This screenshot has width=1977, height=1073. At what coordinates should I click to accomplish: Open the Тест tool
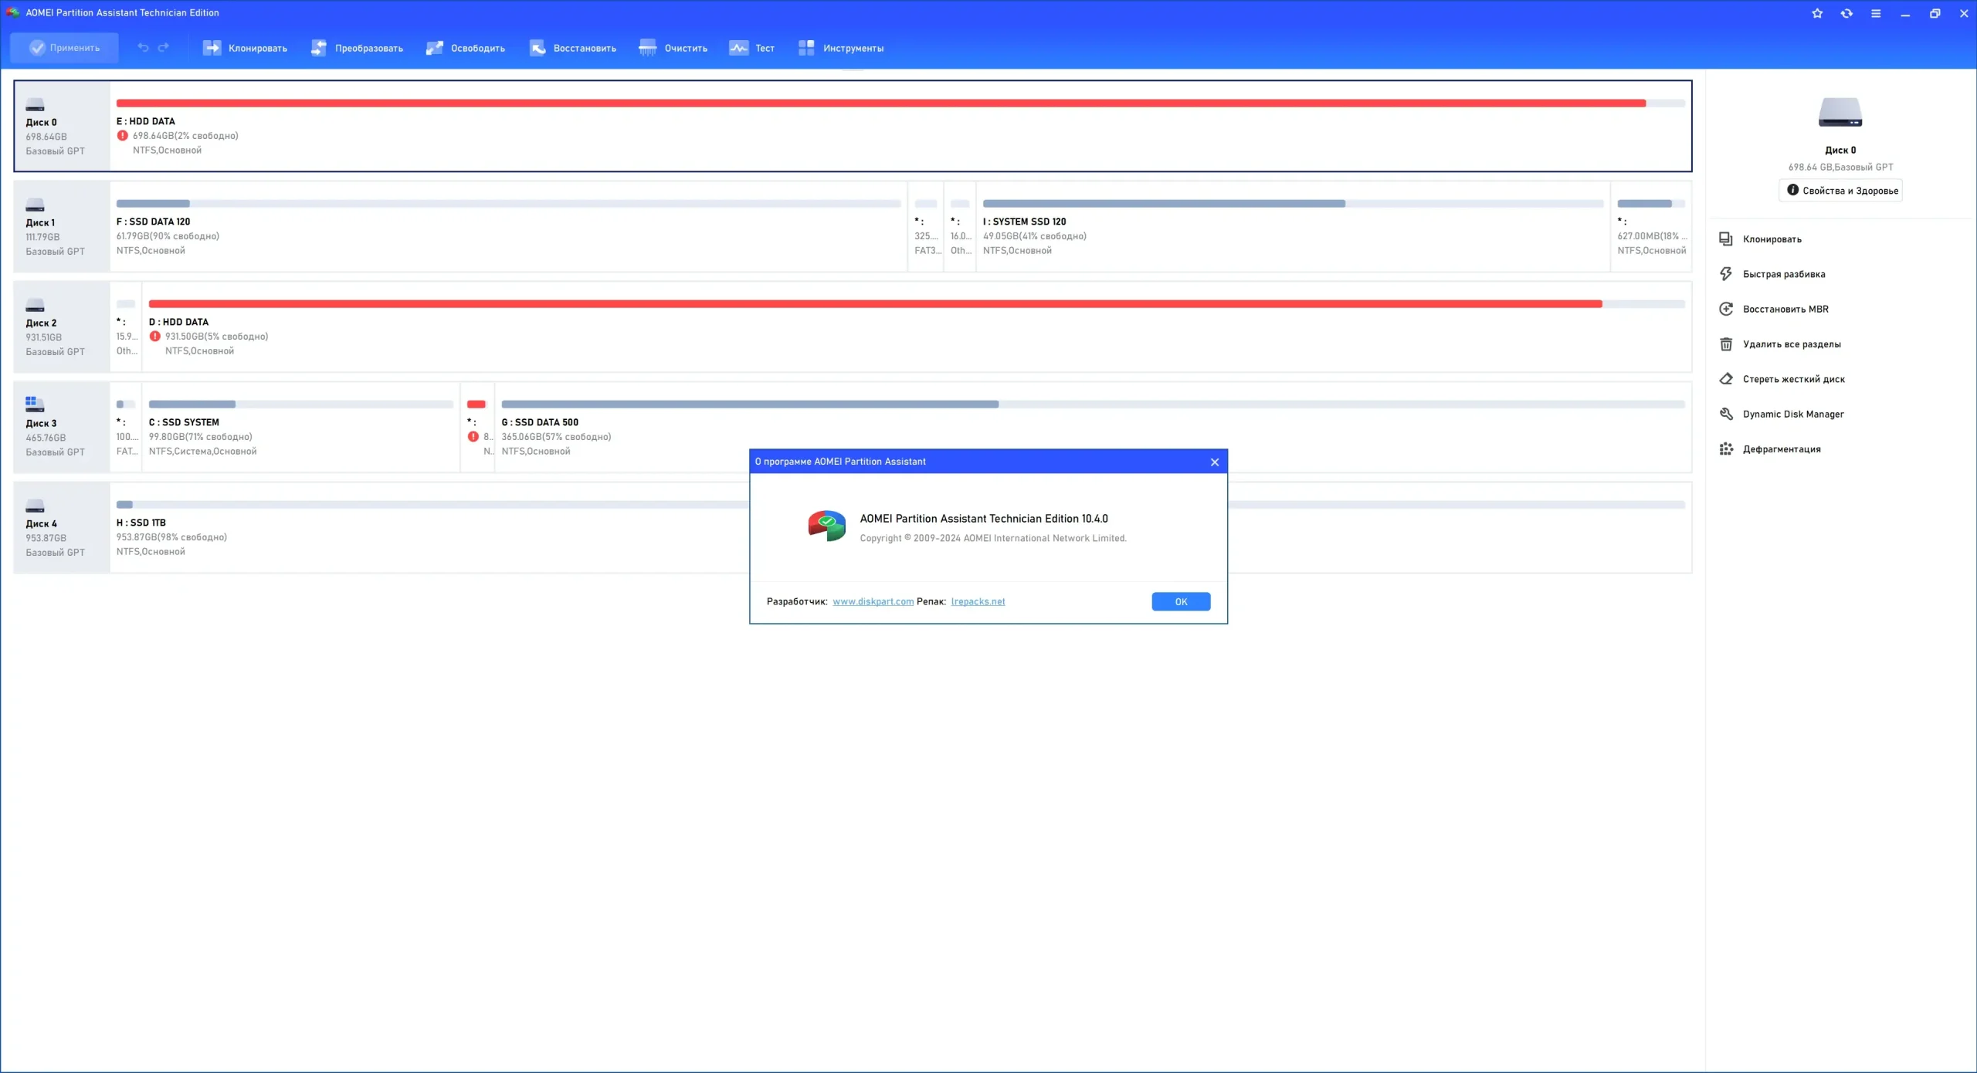point(750,47)
